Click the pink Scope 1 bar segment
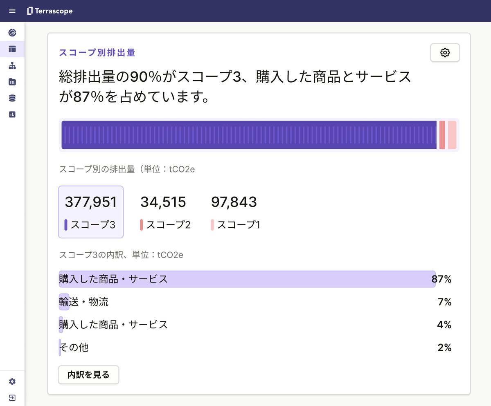 pyautogui.click(x=452, y=135)
